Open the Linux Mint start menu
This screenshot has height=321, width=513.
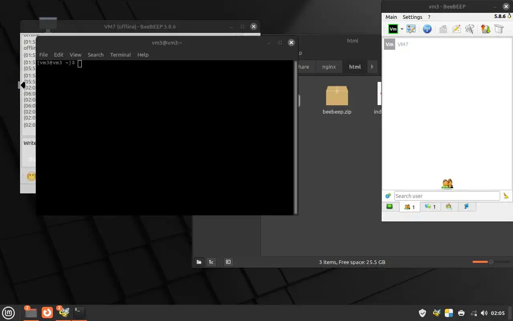8,313
